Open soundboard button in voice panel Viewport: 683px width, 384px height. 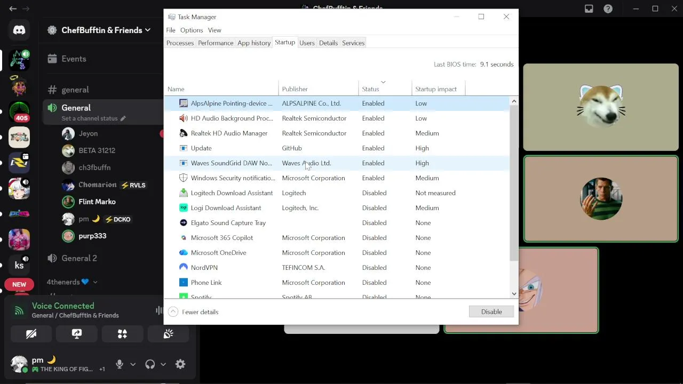(168, 334)
